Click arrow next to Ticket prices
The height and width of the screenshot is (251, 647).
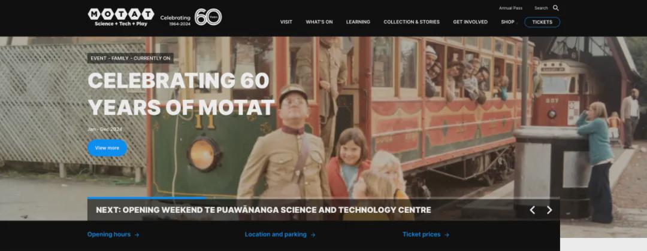pyautogui.click(x=447, y=235)
